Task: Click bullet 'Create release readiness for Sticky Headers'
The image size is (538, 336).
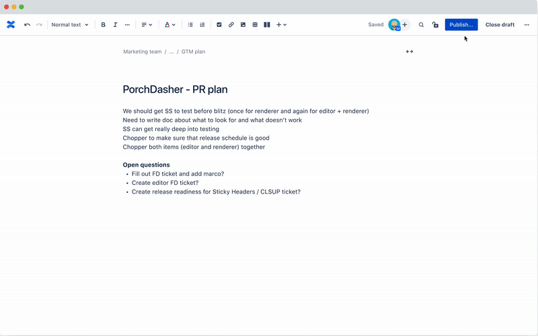Action: (216, 192)
